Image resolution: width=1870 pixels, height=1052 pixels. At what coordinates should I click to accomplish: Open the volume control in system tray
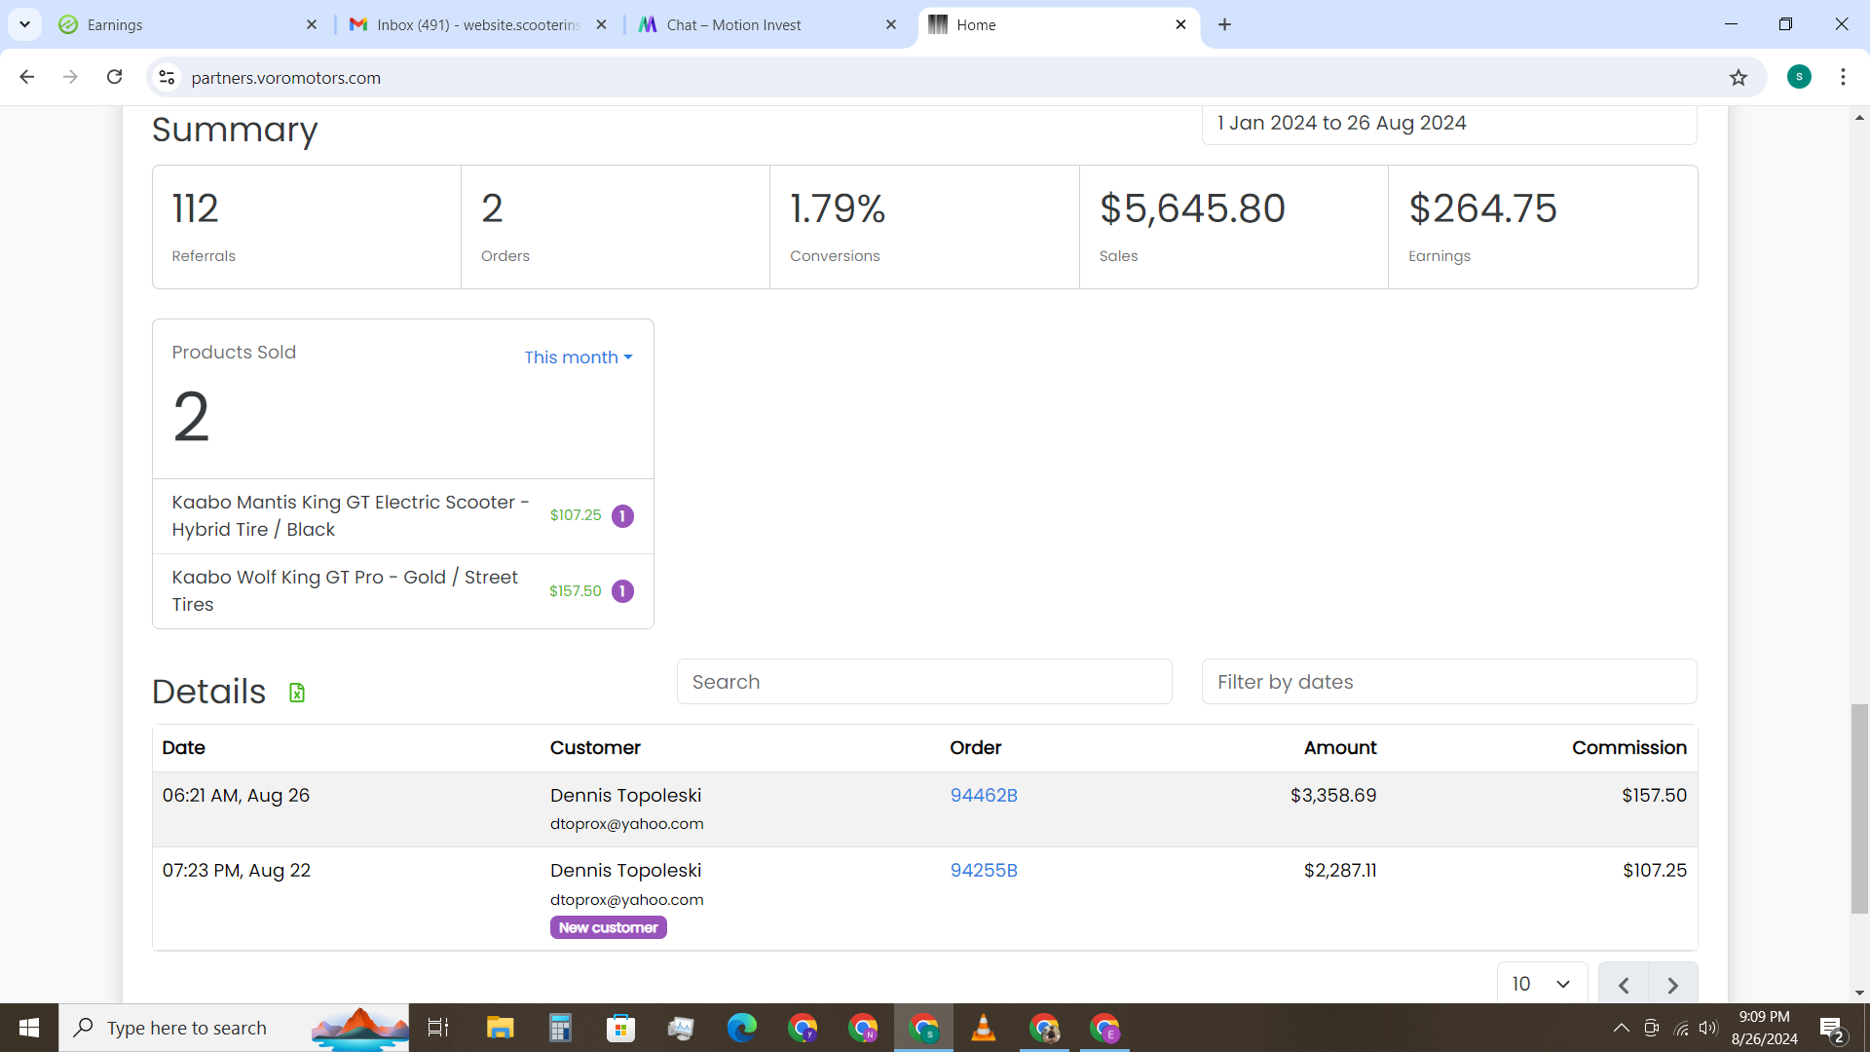point(1708,1028)
